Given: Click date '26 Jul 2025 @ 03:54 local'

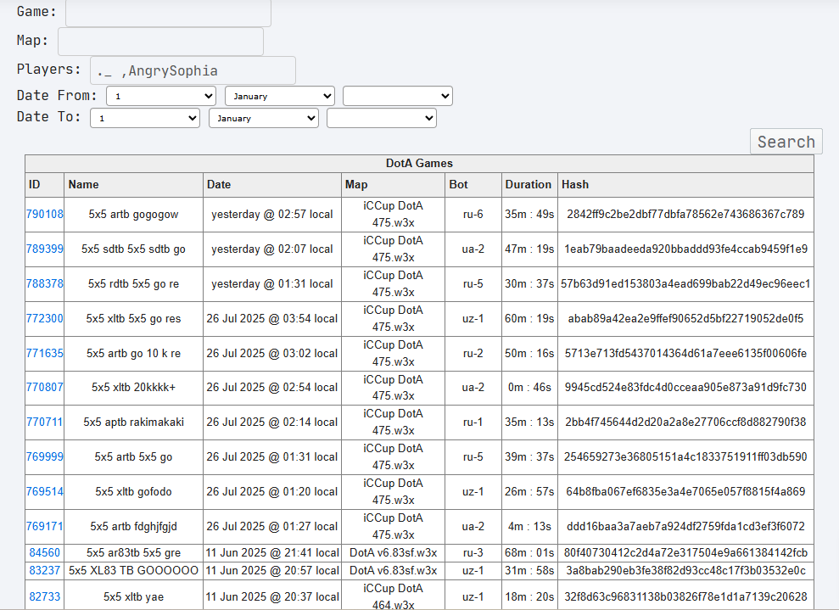Looking at the screenshot, I should 272,319.
